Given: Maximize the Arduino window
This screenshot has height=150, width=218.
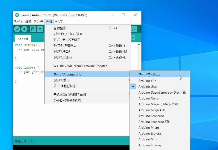Looking at the screenshot, I should [x=123, y=15].
